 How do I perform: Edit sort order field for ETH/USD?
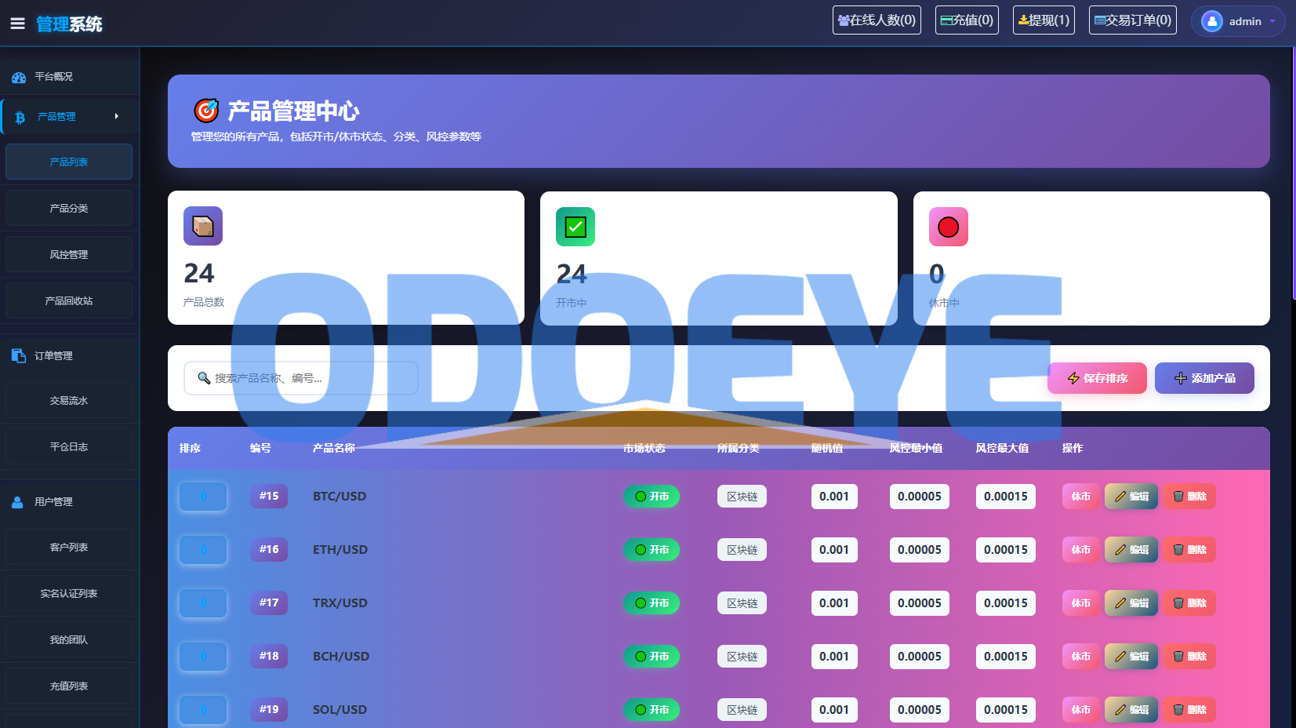pyautogui.click(x=203, y=550)
